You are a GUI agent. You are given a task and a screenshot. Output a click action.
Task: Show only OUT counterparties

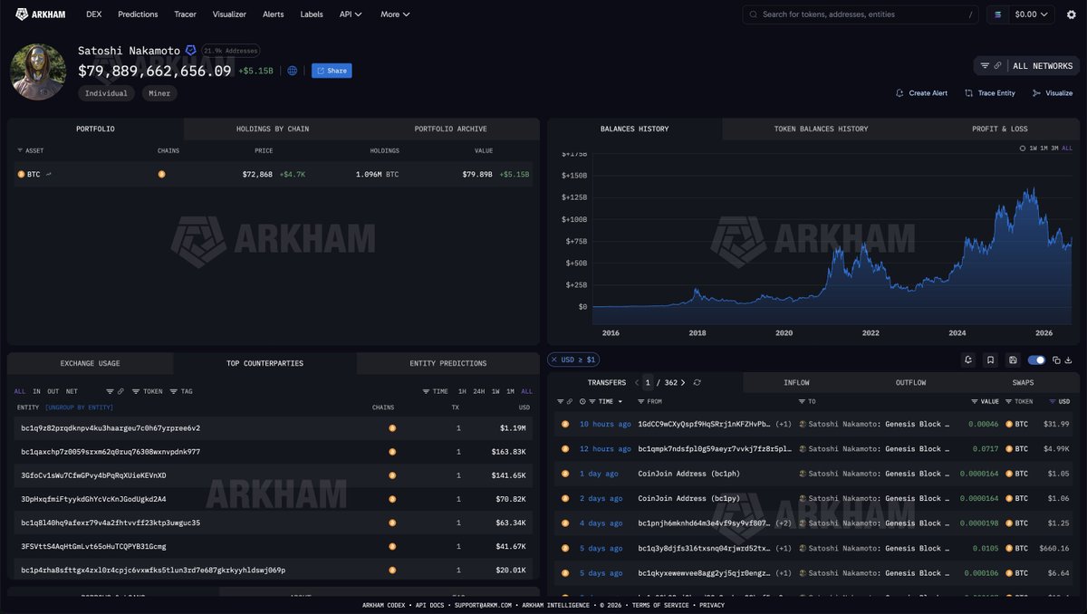click(53, 391)
